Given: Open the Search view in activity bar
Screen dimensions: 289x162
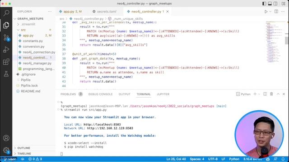Looking at the screenshot, I should point(6,13).
